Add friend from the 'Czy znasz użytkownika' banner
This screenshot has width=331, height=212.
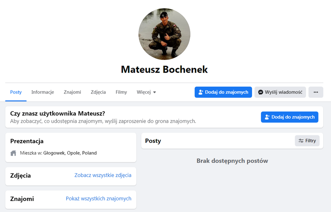point(289,117)
